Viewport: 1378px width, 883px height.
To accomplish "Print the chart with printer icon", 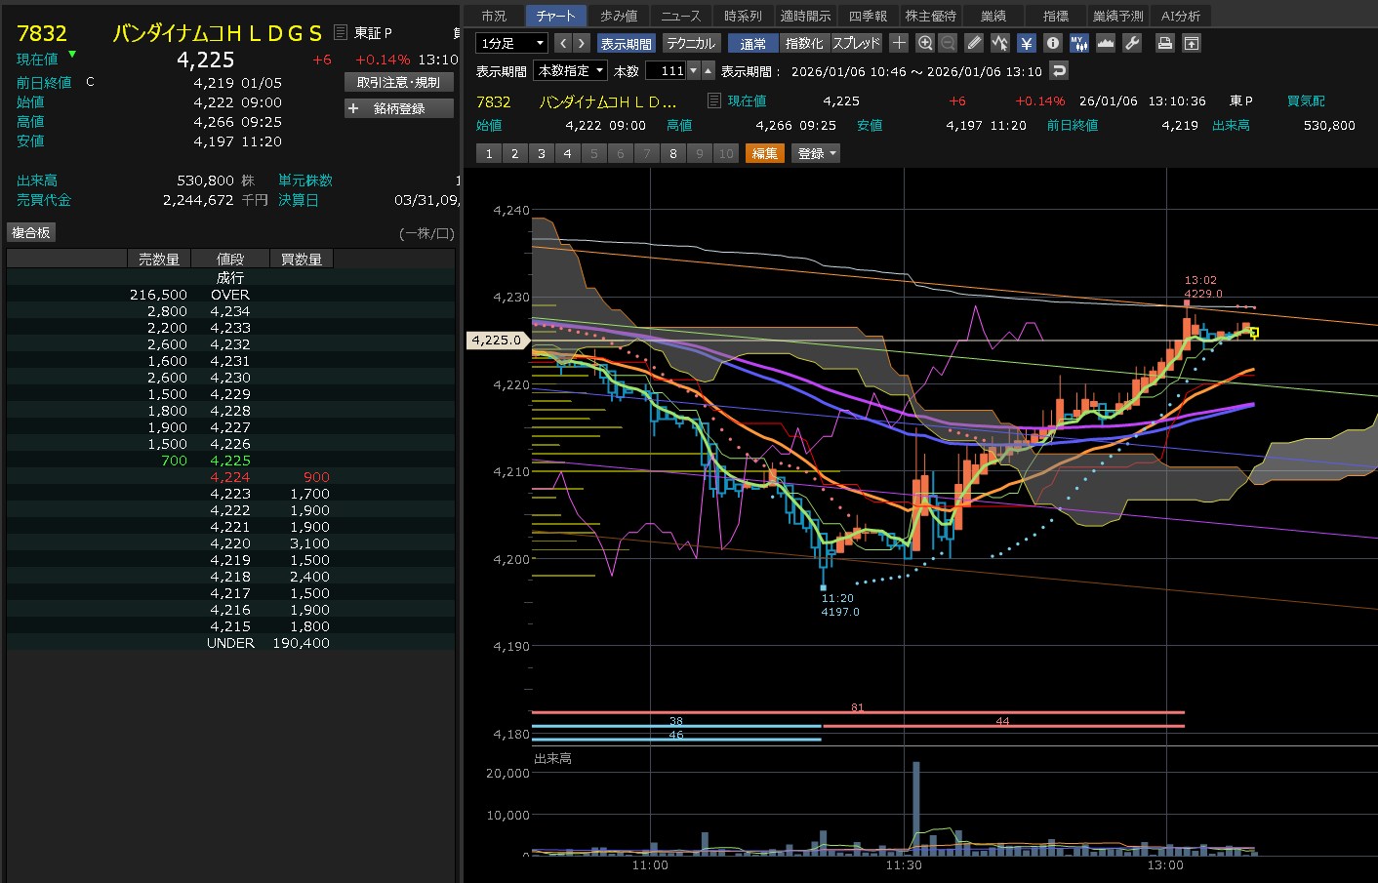I will [1164, 43].
